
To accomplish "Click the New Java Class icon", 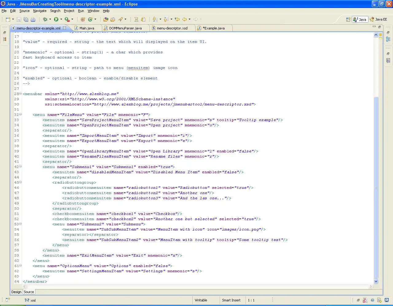I will (x=90, y=19).
